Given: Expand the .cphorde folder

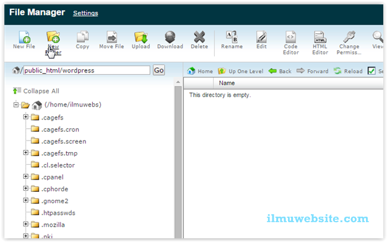Looking at the screenshot, I should pyautogui.click(x=25, y=188).
